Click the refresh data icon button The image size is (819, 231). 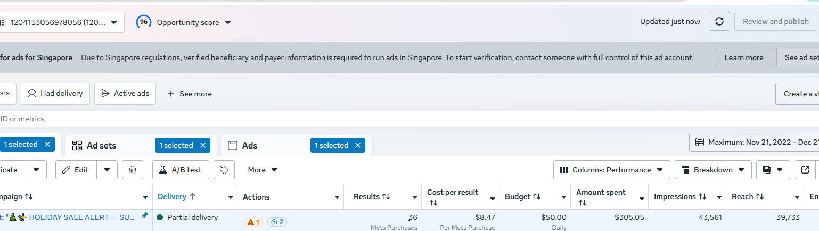[719, 21]
